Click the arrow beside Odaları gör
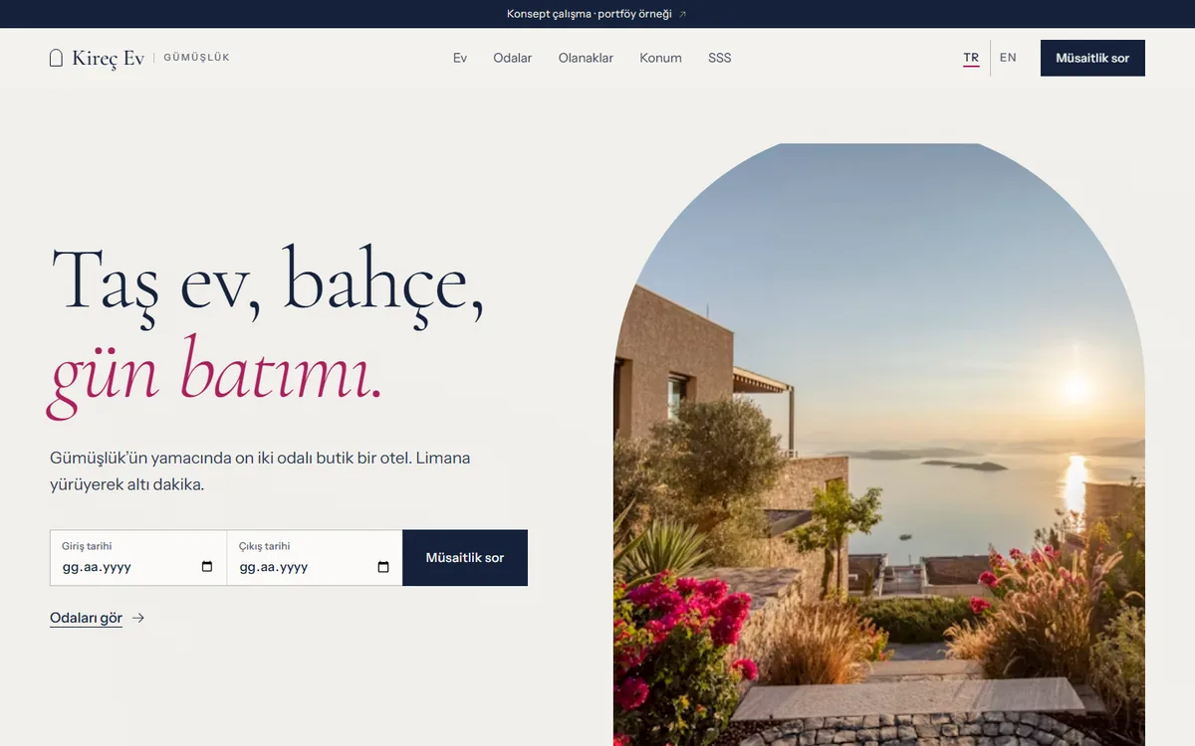 138,618
